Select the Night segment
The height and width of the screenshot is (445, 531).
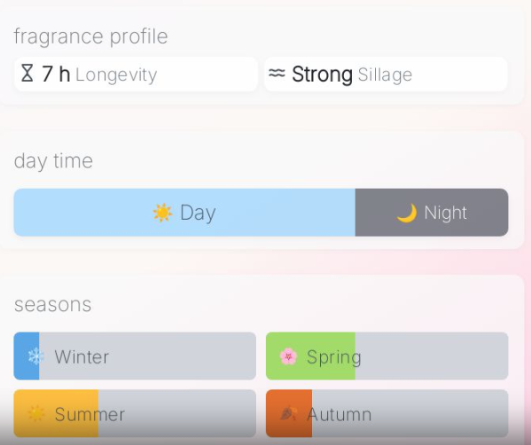click(x=432, y=213)
